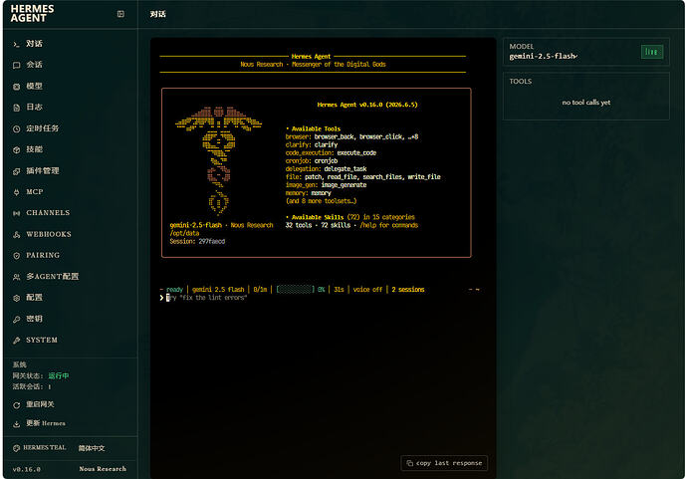Navigate to 定时任务
Image resolution: width=687 pixels, height=479 pixels.
(x=70, y=128)
